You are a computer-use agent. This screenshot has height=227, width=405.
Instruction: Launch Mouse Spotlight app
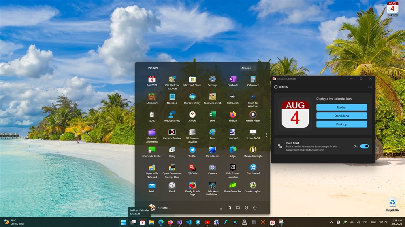point(253,152)
